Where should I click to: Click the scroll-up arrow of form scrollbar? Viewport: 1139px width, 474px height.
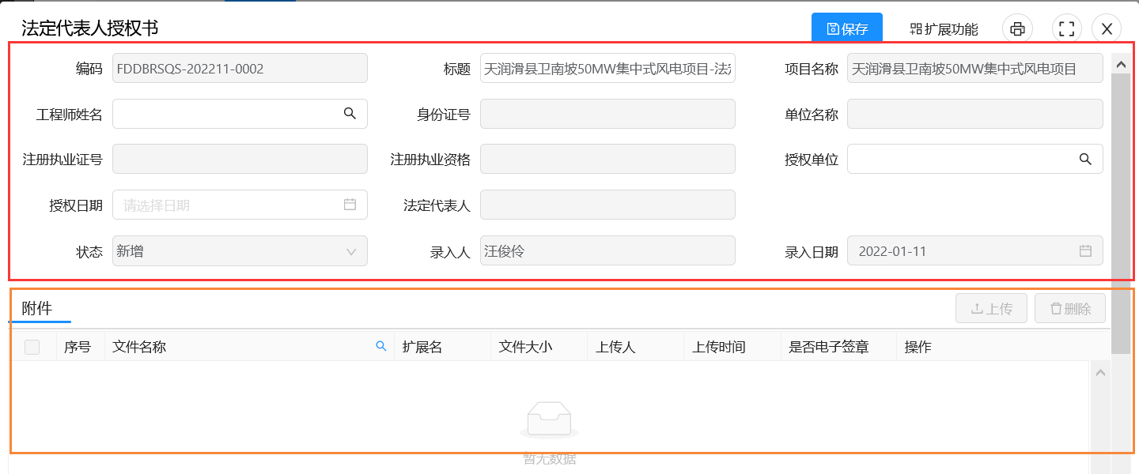[1120, 63]
